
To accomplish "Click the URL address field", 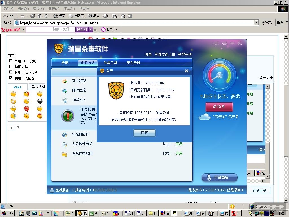I will pos(137,23).
